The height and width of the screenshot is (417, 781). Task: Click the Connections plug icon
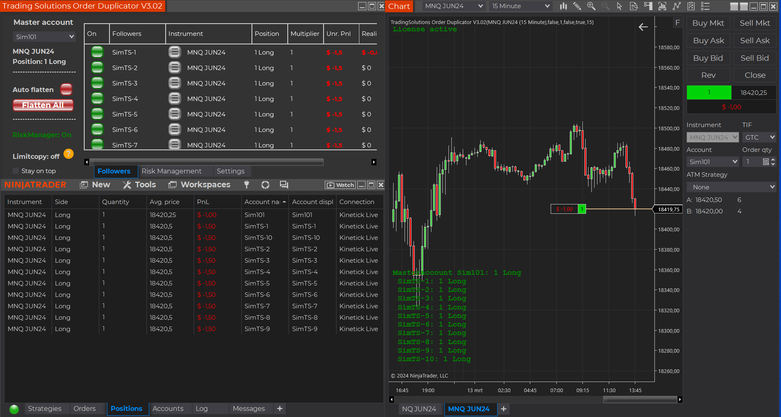[247, 184]
